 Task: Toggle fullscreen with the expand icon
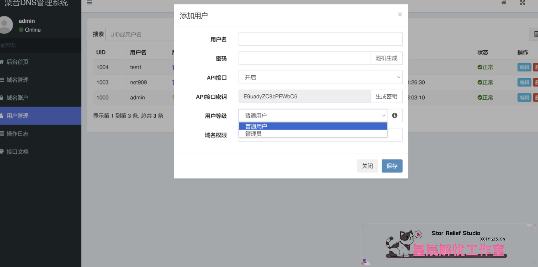tap(522, 3)
